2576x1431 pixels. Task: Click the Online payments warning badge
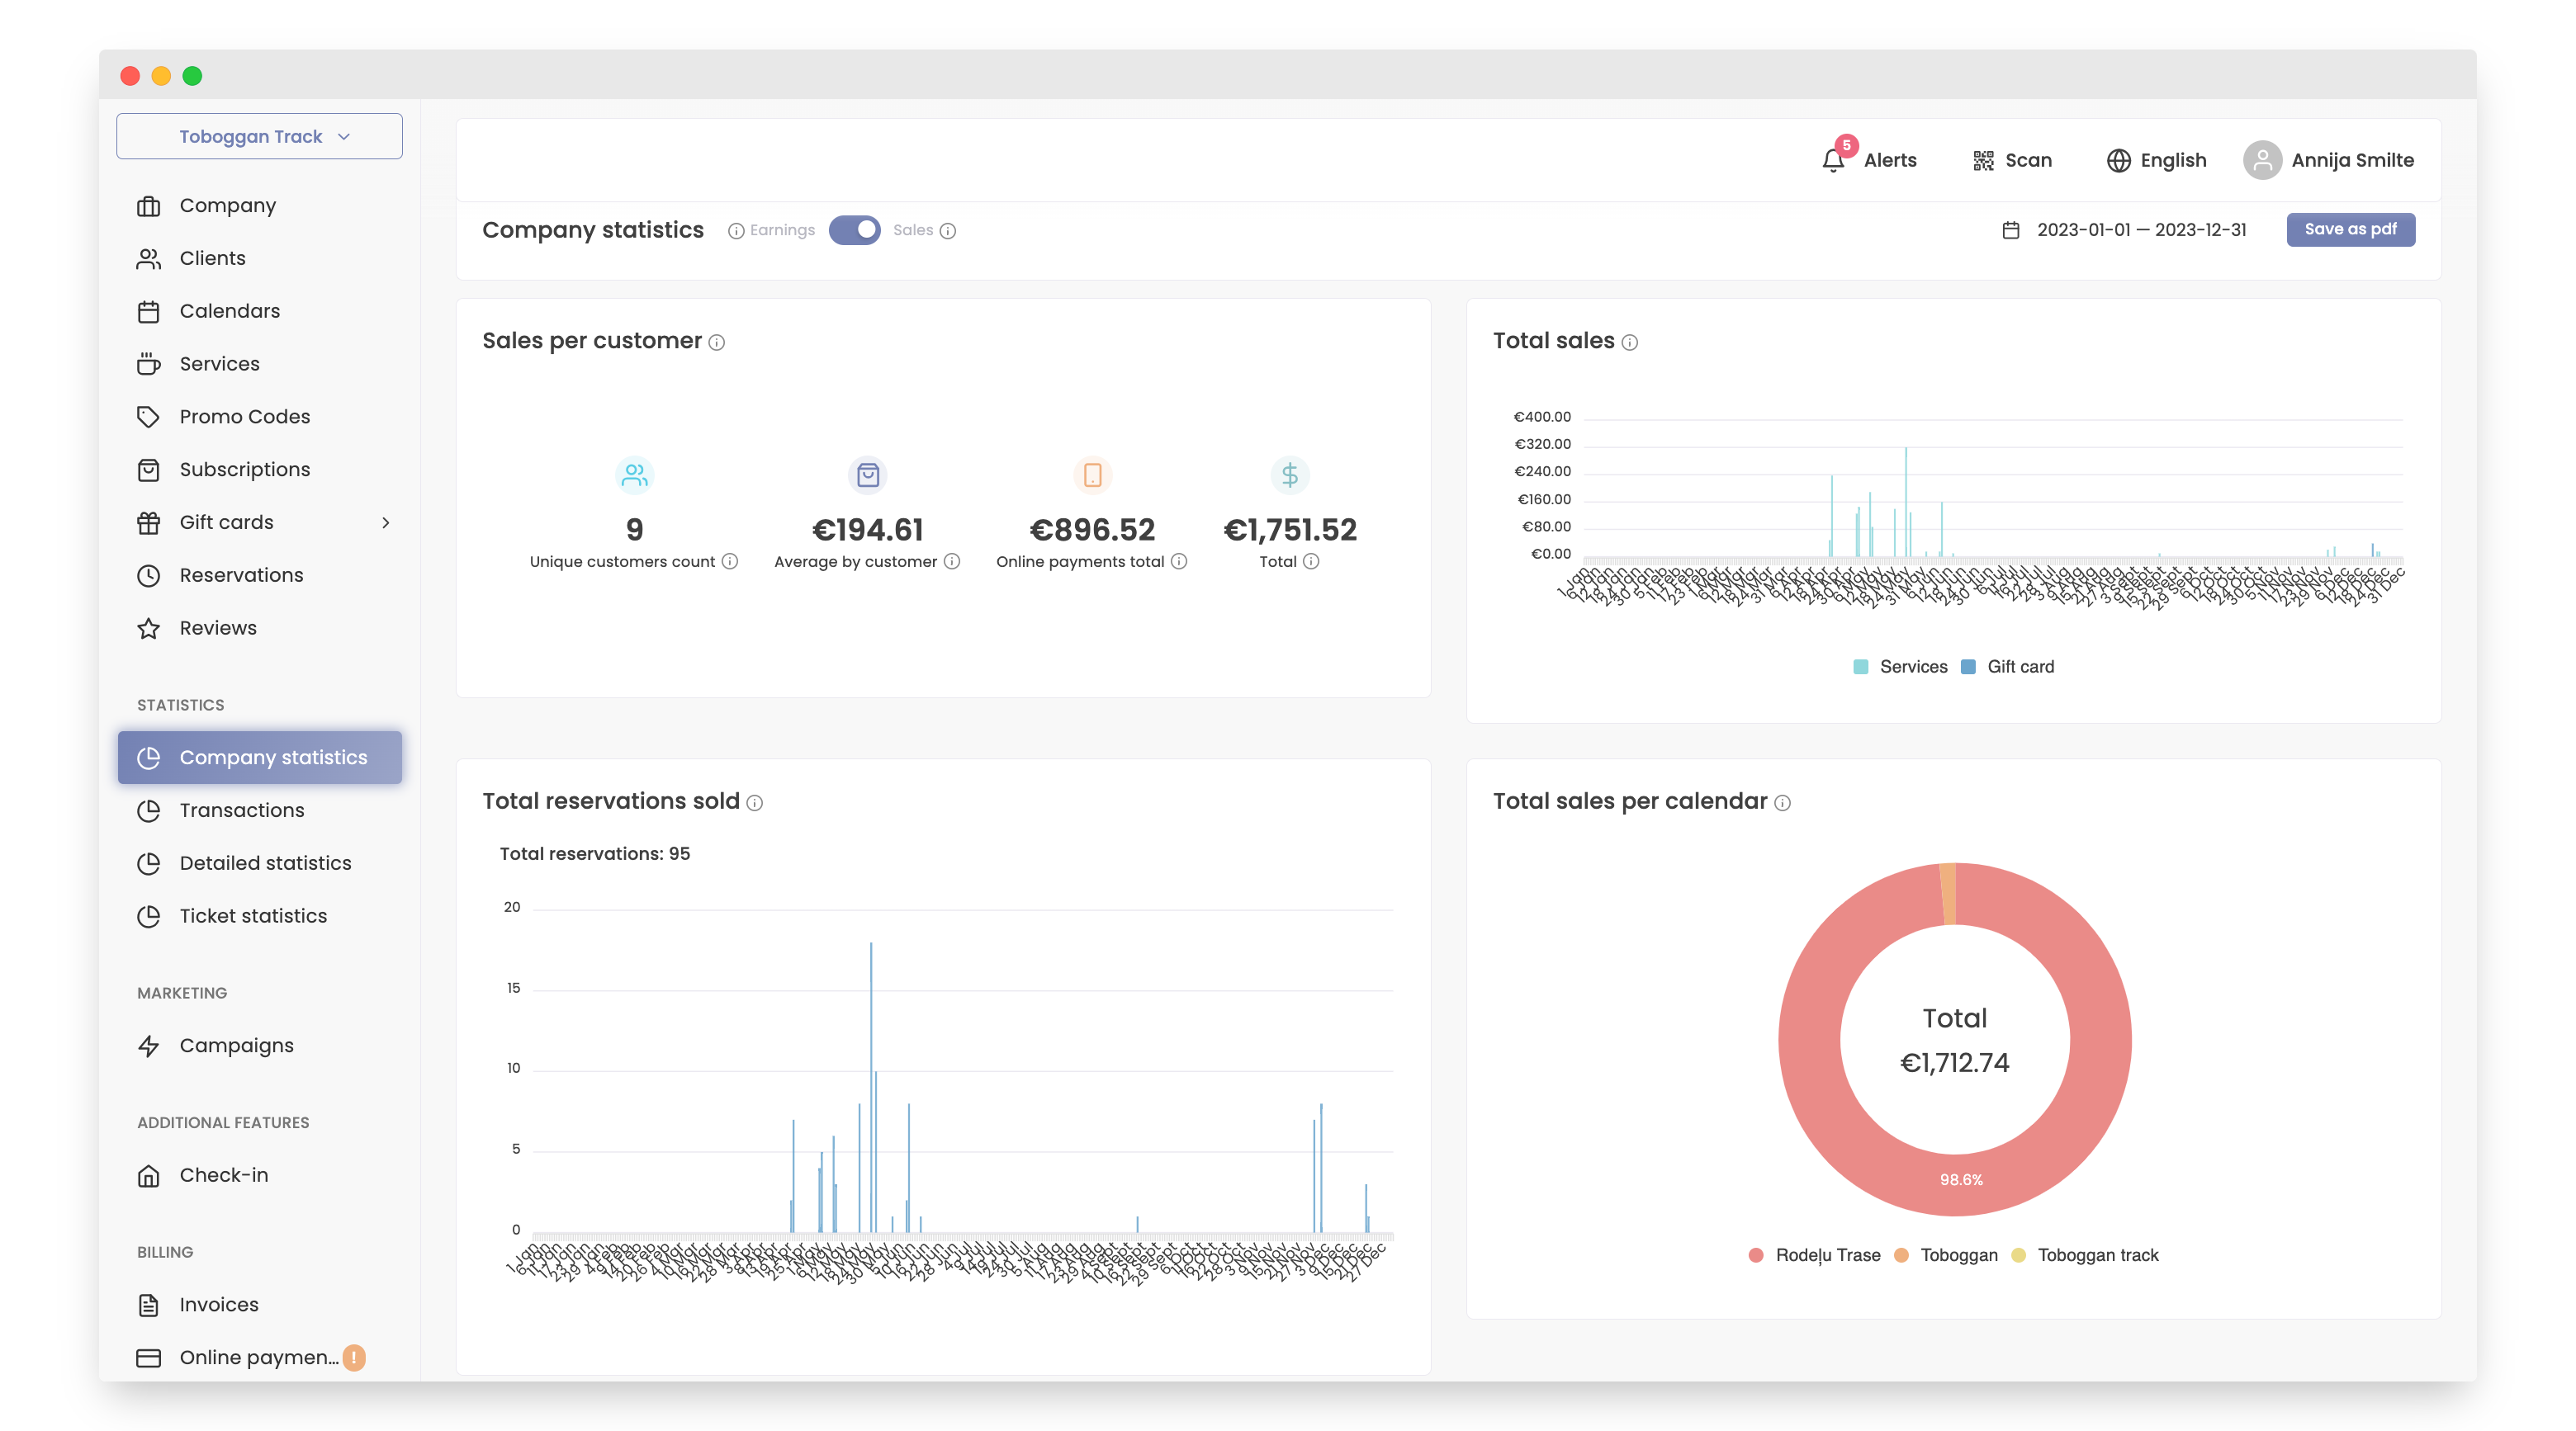354,1357
